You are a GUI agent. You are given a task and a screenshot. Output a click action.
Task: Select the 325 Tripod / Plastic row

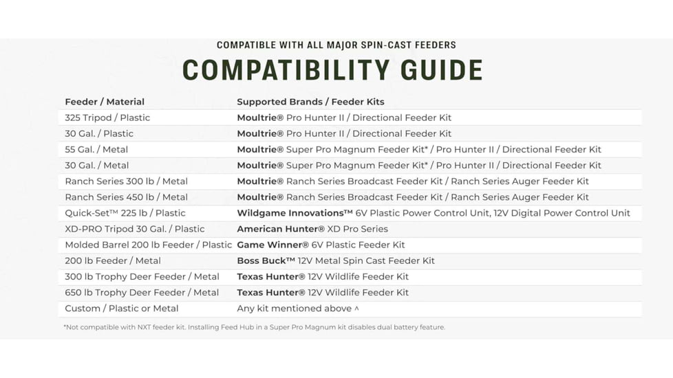point(107,118)
